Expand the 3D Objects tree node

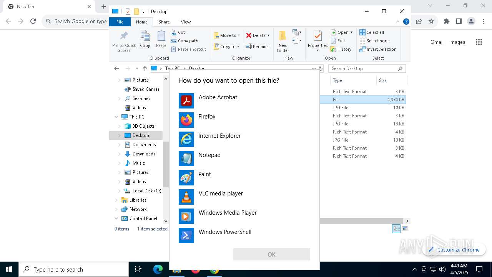119,126
